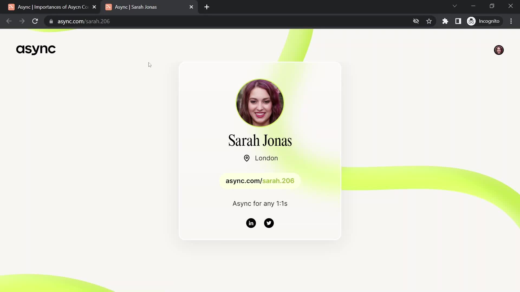Click the third-party cookies blocked eye icon
Image resolution: width=520 pixels, height=292 pixels.
[x=416, y=21]
